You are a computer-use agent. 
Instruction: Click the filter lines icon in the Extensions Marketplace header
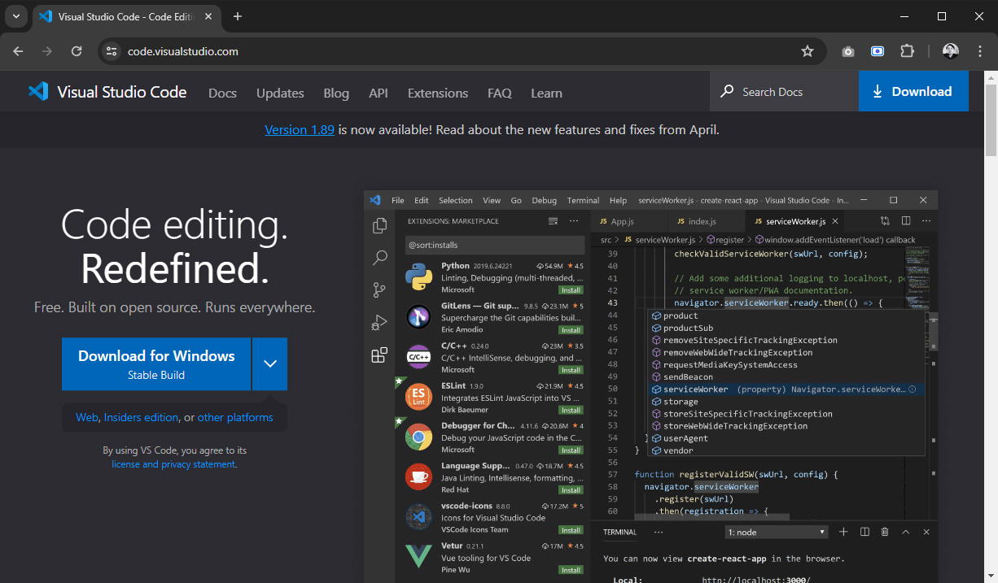[x=554, y=221]
